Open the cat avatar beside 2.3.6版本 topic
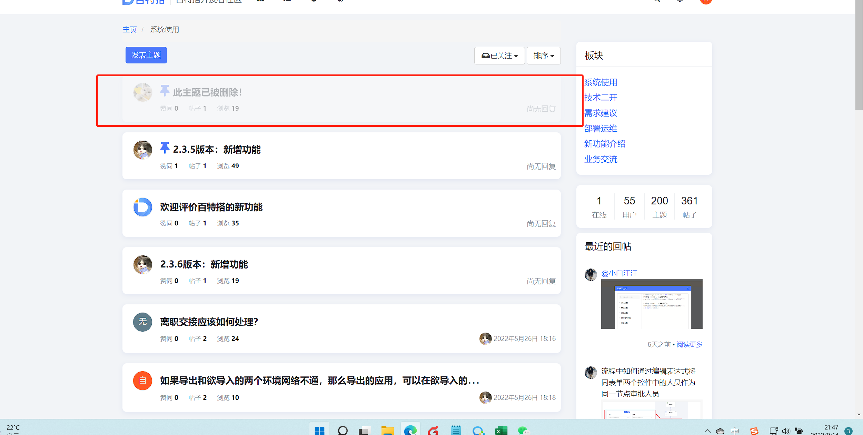The image size is (863, 435). click(x=142, y=265)
